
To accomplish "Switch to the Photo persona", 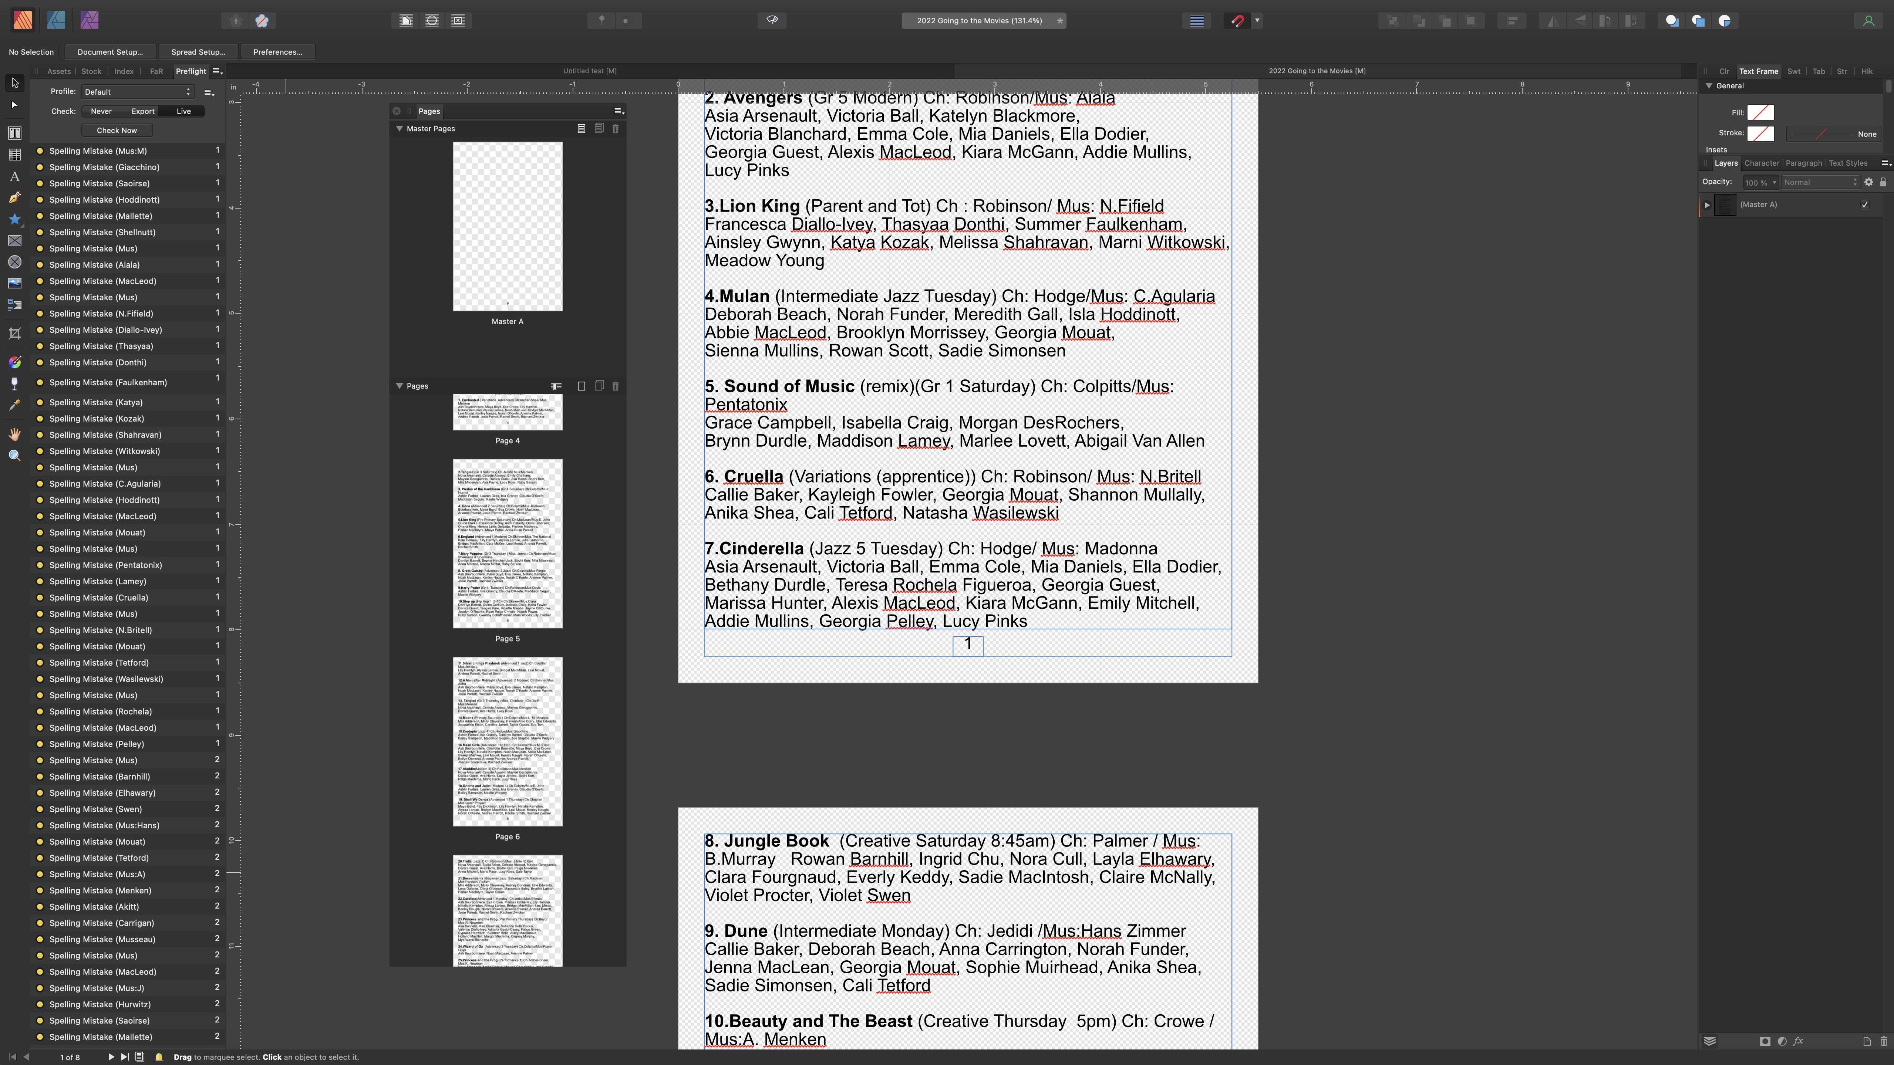I will click(x=89, y=21).
